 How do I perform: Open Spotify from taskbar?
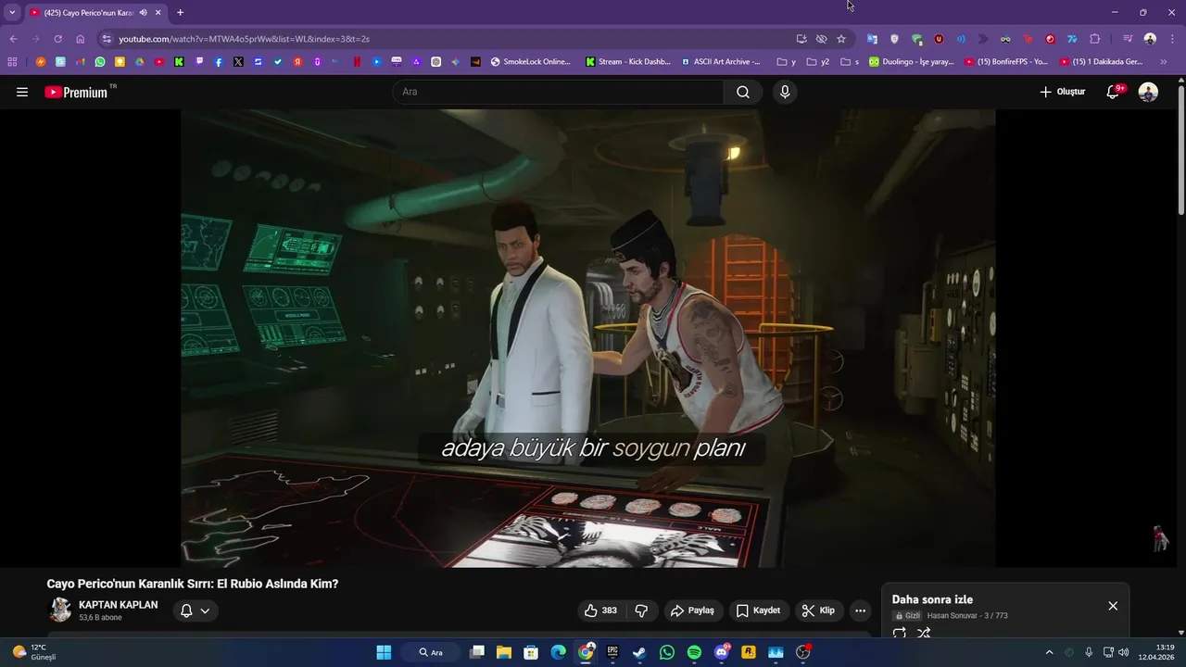694,652
